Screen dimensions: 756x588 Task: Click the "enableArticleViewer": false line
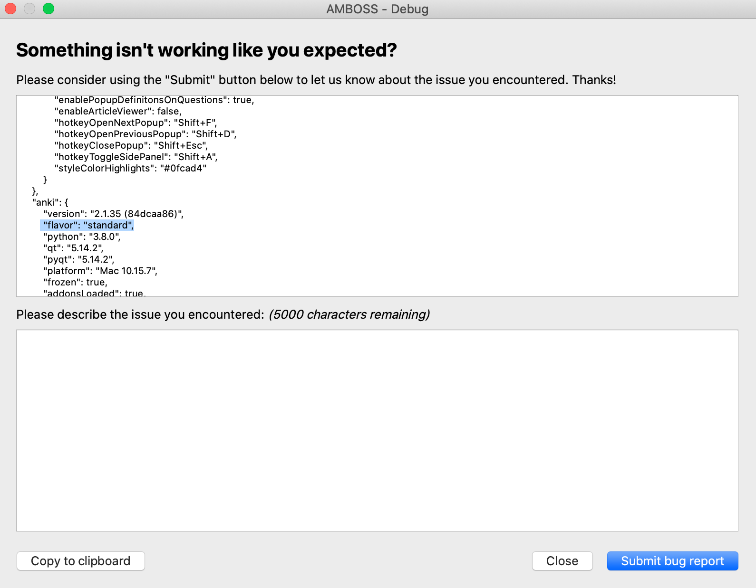coord(117,111)
